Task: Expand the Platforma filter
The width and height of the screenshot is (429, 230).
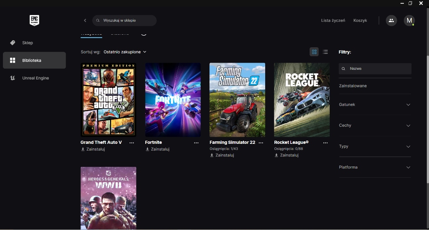Action: click(x=375, y=167)
